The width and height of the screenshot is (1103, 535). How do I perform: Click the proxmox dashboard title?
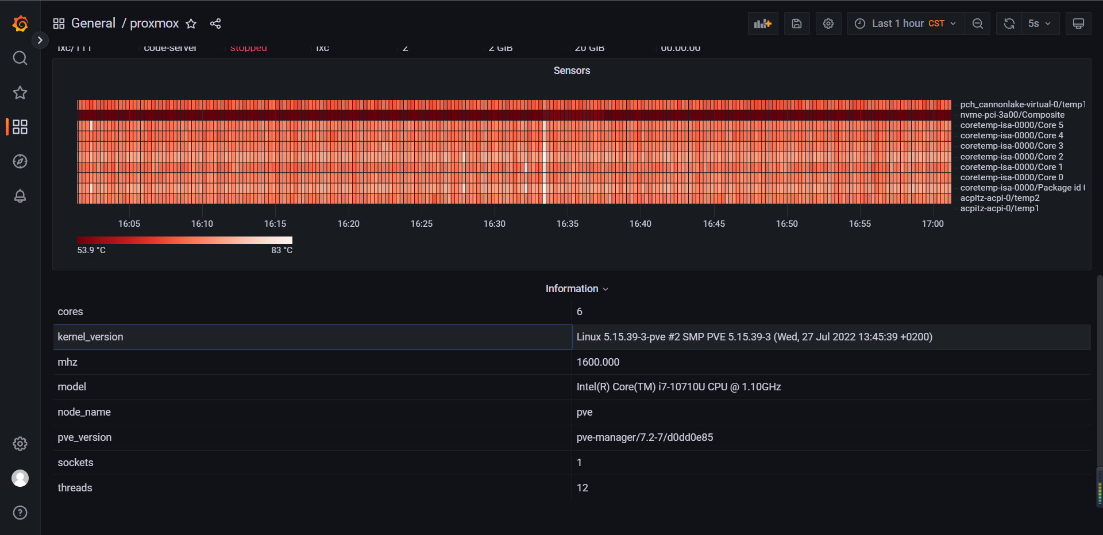[x=154, y=24]
